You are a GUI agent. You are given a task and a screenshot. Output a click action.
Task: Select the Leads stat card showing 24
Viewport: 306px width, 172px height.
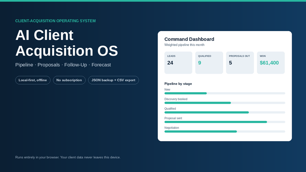pyautogui.click(x=178, y=63)
